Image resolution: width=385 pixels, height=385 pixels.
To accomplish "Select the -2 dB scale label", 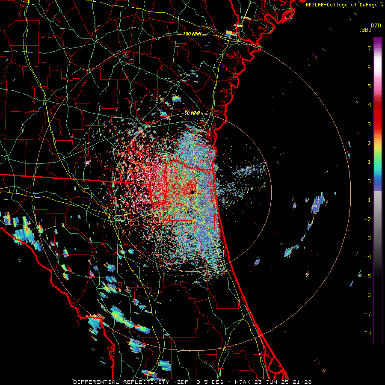I will (367, 219).
